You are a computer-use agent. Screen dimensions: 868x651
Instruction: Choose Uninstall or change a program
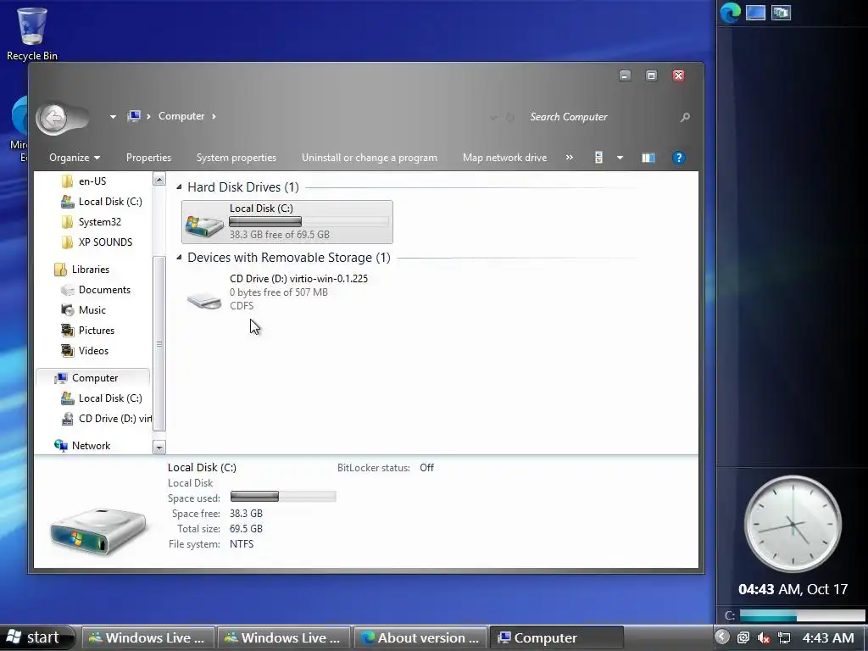pyautogui.click(x=370, y=158)
